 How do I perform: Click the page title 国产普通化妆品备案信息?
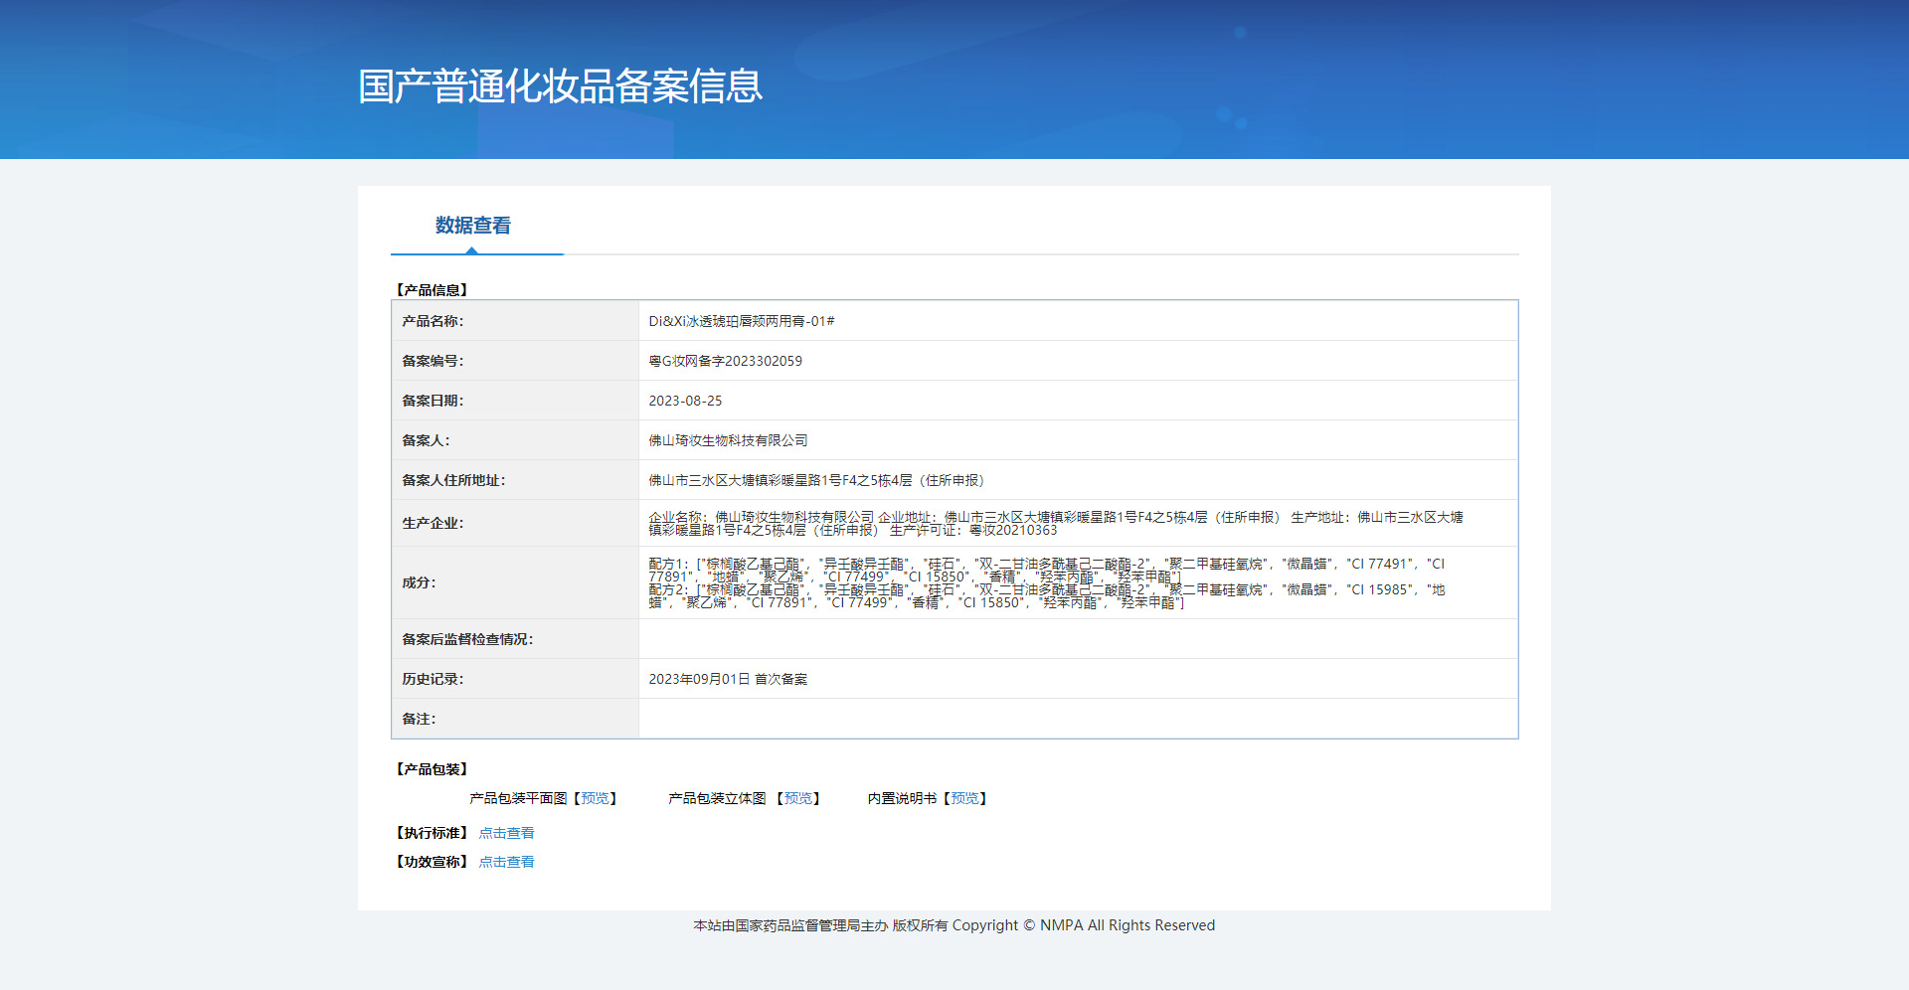click(561, 86)
